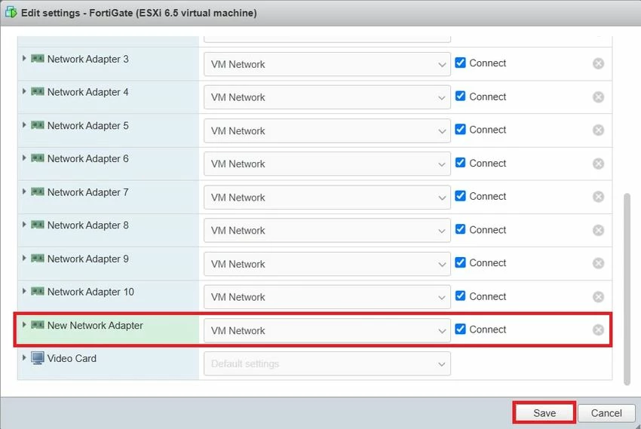Remove Network Adapter 8 with its X icon

tap(598, 230)
